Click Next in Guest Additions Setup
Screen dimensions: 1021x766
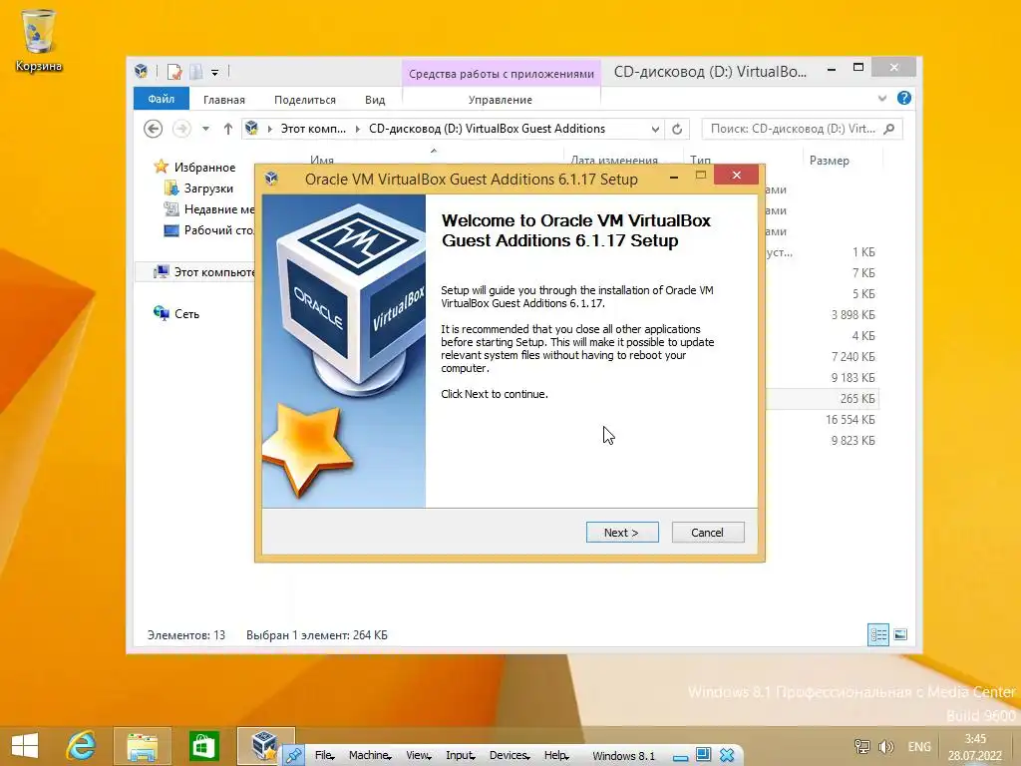tap(622, 533)
